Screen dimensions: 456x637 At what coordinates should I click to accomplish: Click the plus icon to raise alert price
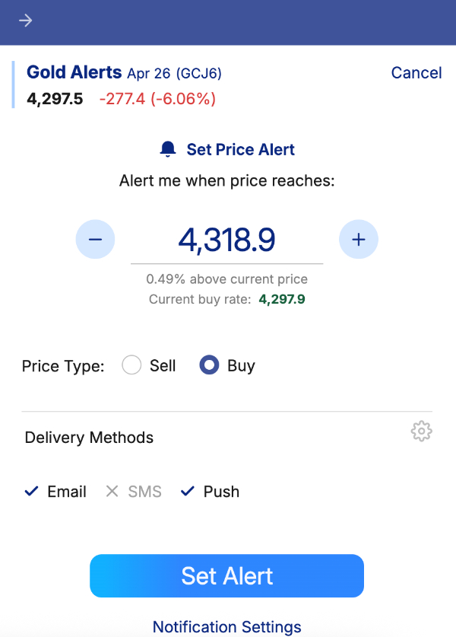358,239
